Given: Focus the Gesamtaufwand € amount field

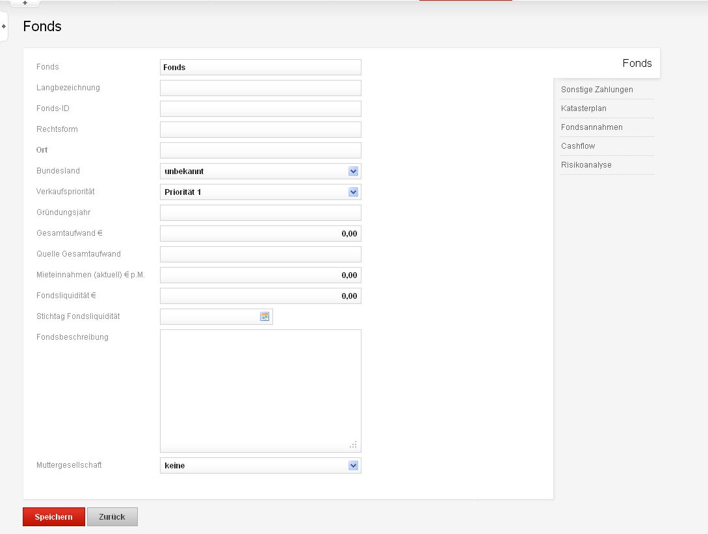Looking at the screenshot, I should pos(261,233).
